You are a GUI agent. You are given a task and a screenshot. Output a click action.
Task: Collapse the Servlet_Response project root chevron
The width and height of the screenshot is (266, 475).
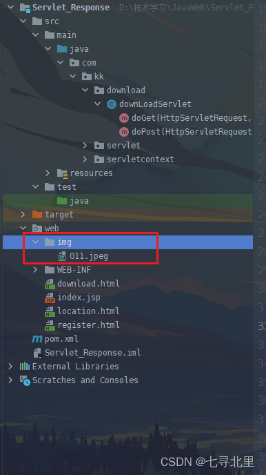[x=11, y=8]
